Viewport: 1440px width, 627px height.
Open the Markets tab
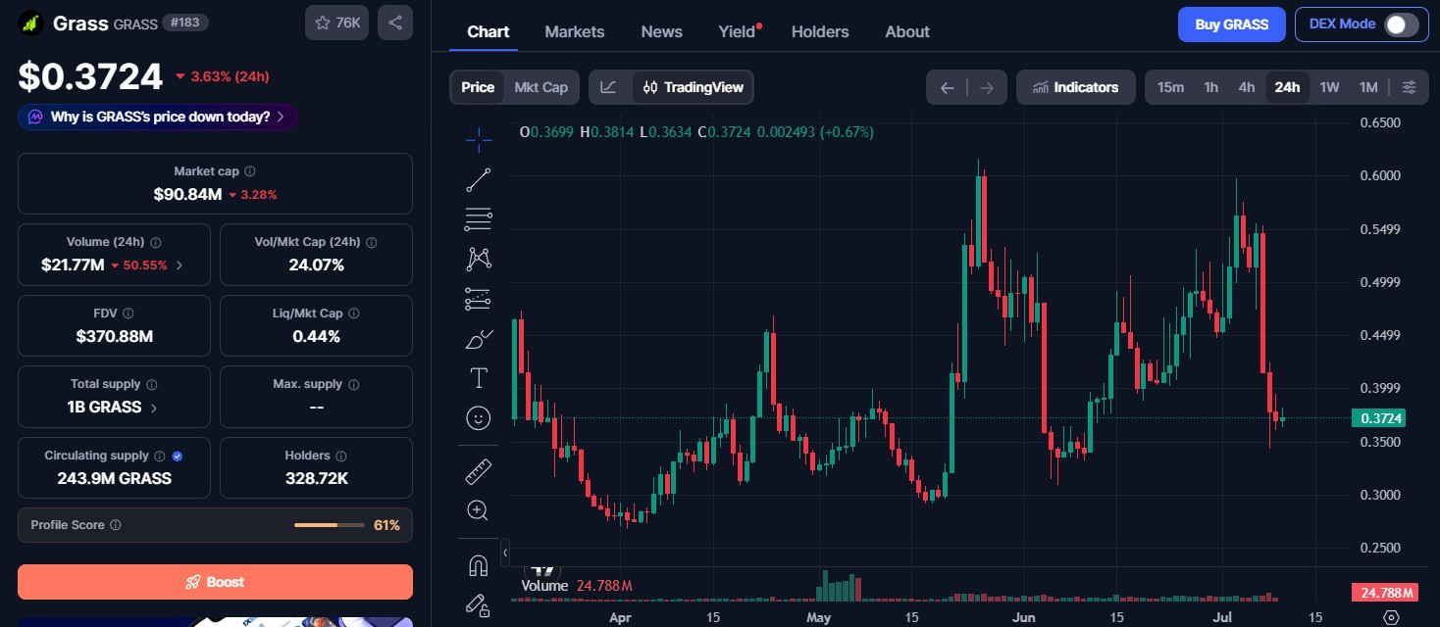pos(575,31)
